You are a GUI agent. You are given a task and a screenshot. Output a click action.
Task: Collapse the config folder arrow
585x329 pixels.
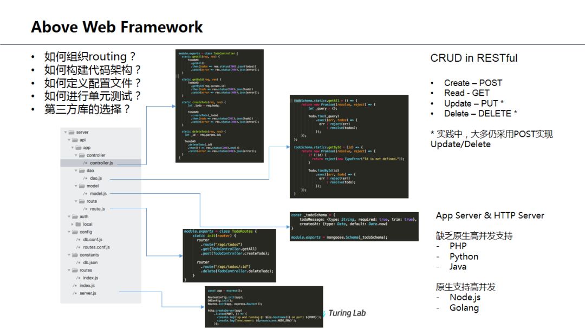point(69,232)
